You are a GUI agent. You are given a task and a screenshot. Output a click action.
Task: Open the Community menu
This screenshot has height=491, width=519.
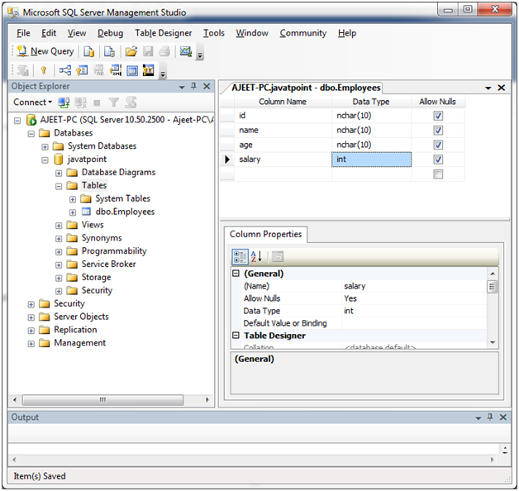tap(302, 33)
